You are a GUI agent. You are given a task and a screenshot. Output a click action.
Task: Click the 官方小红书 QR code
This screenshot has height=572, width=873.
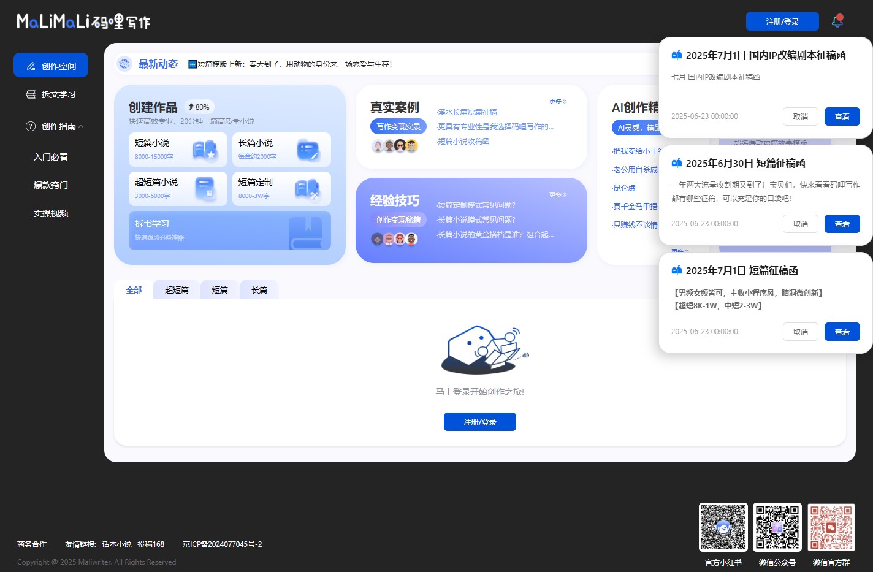click(723, 527)
